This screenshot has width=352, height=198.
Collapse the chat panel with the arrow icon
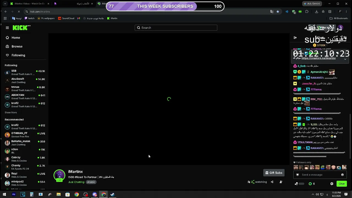[x=295, y=38]
